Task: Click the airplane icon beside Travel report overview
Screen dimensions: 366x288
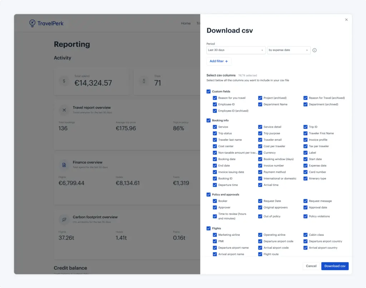Action: 64,110
